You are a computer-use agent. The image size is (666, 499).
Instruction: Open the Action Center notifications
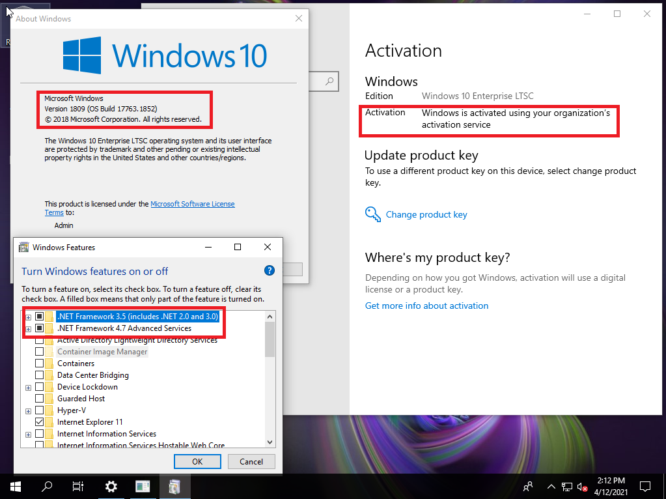click(645, 486)
